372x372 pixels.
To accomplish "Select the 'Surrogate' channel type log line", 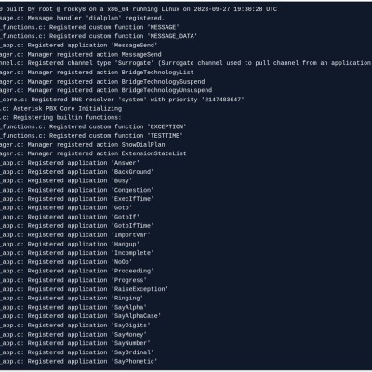I will [186, 63].
